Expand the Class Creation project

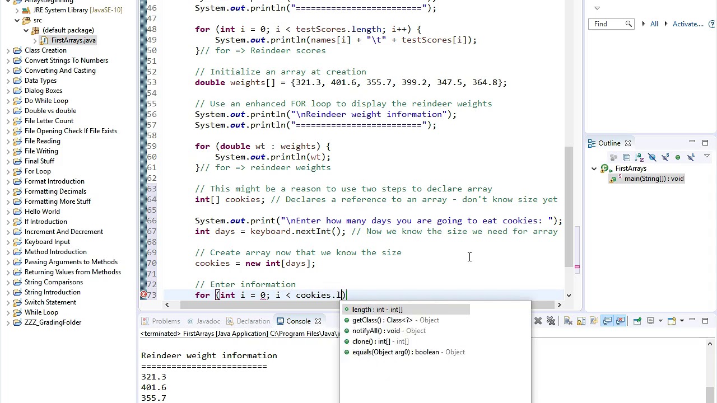point(8,50)
